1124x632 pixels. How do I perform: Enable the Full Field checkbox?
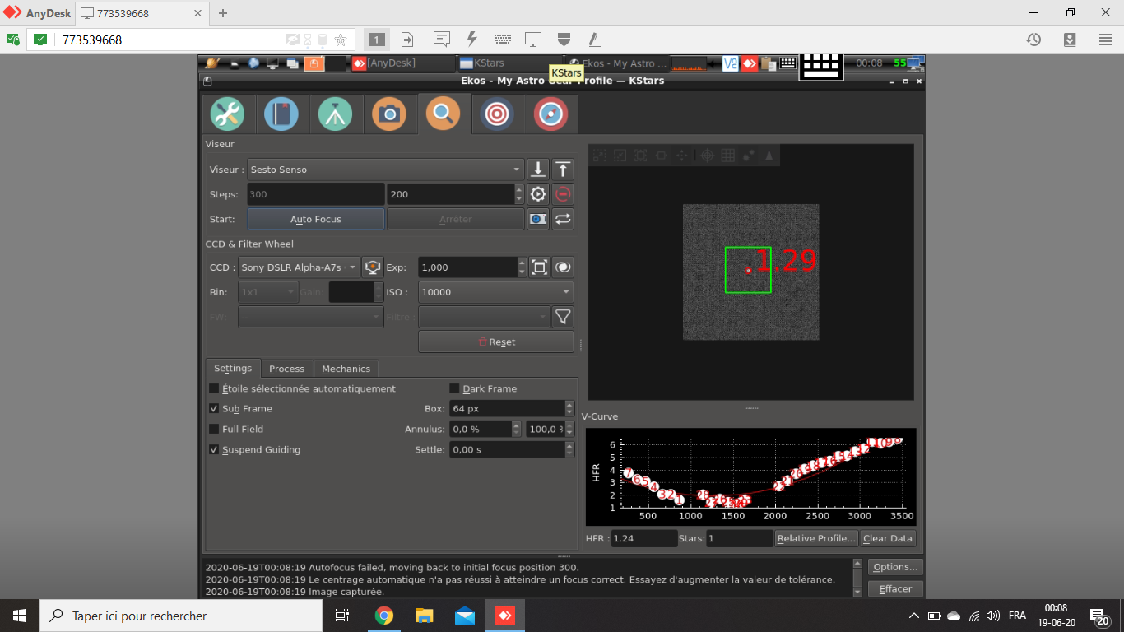[214, 430]
